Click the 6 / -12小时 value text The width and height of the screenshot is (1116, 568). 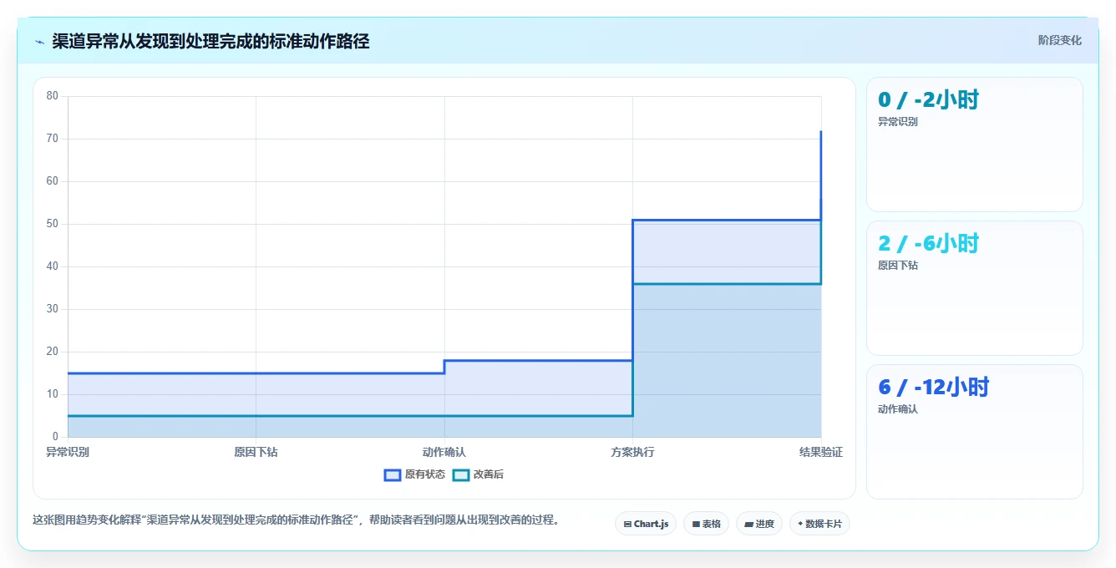coord(933,388)
